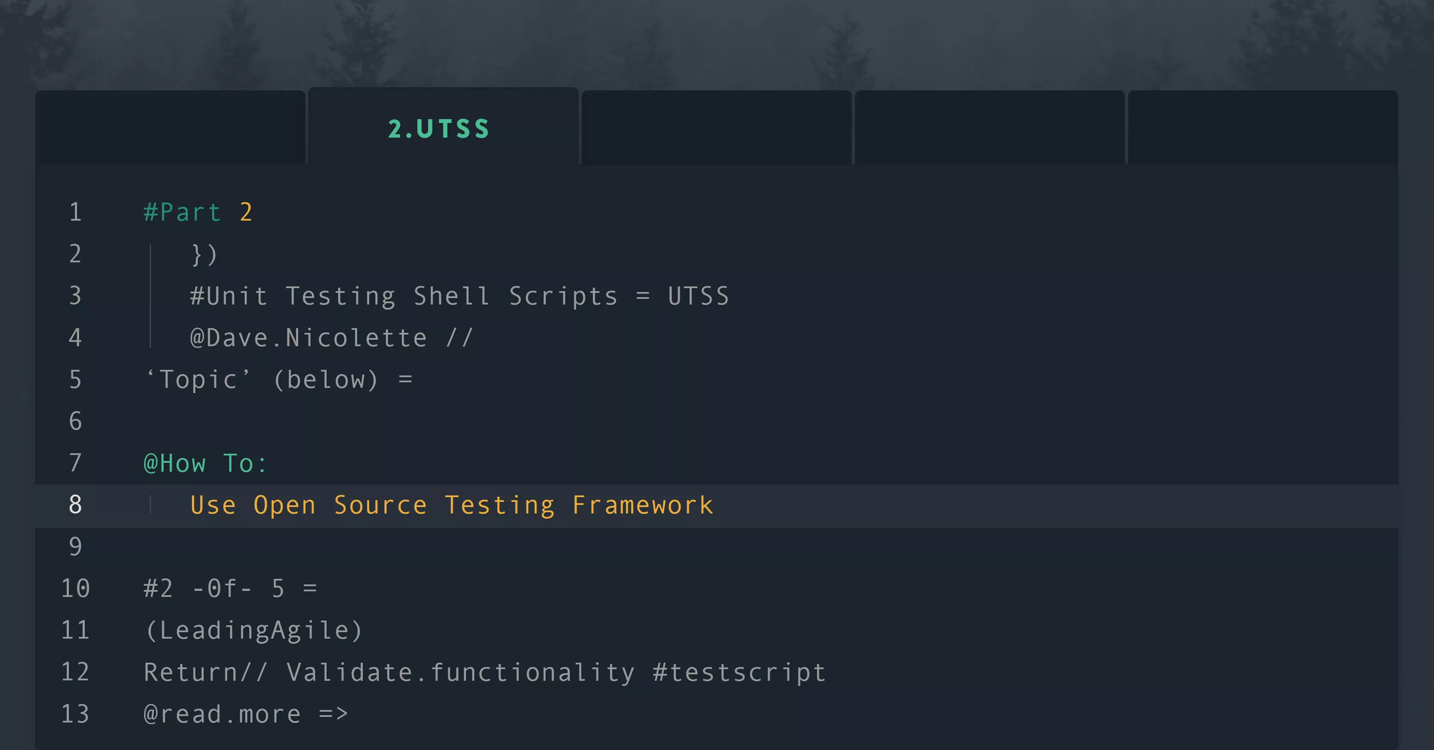Viewport: 1434px width, 750px height.
Task: Click '#2 -0f- 5 =' text
Action: [x=231, y=589]
